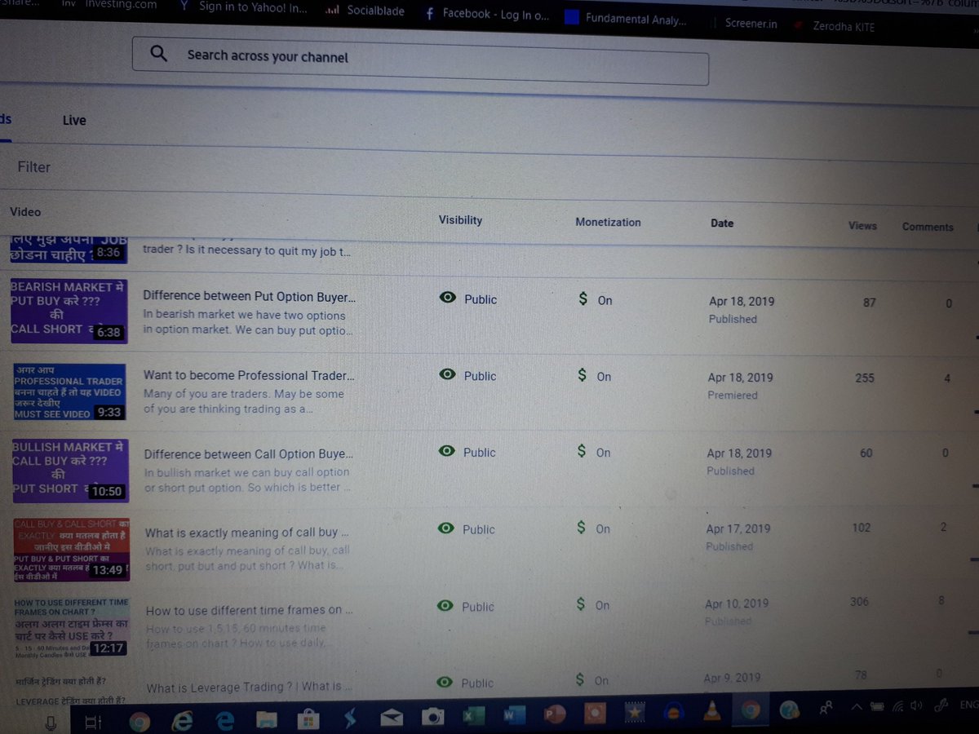Click eye icon for Want to become Professional Trader
Image resolution: width=979 pixels, height=734 pixels.
[x=447, y=374]
